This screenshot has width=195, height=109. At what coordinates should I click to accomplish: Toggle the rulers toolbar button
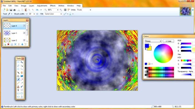point(69,10)
